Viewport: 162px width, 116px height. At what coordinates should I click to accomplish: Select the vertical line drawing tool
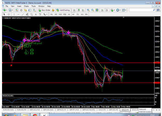[x=14, y=14]
